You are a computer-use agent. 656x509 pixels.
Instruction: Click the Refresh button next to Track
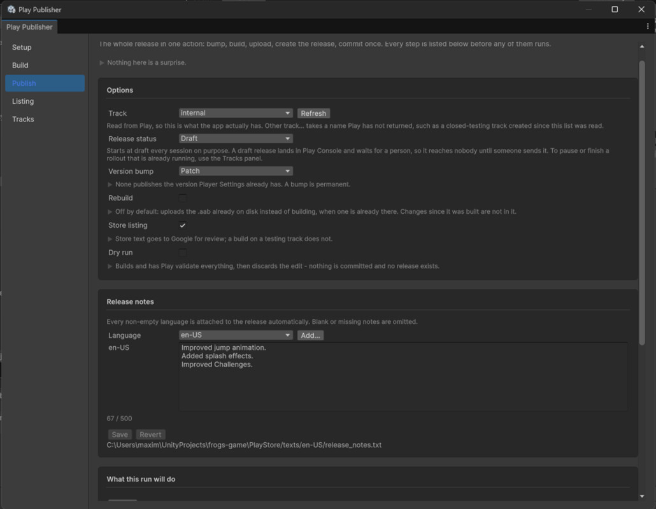click(313, 113)
